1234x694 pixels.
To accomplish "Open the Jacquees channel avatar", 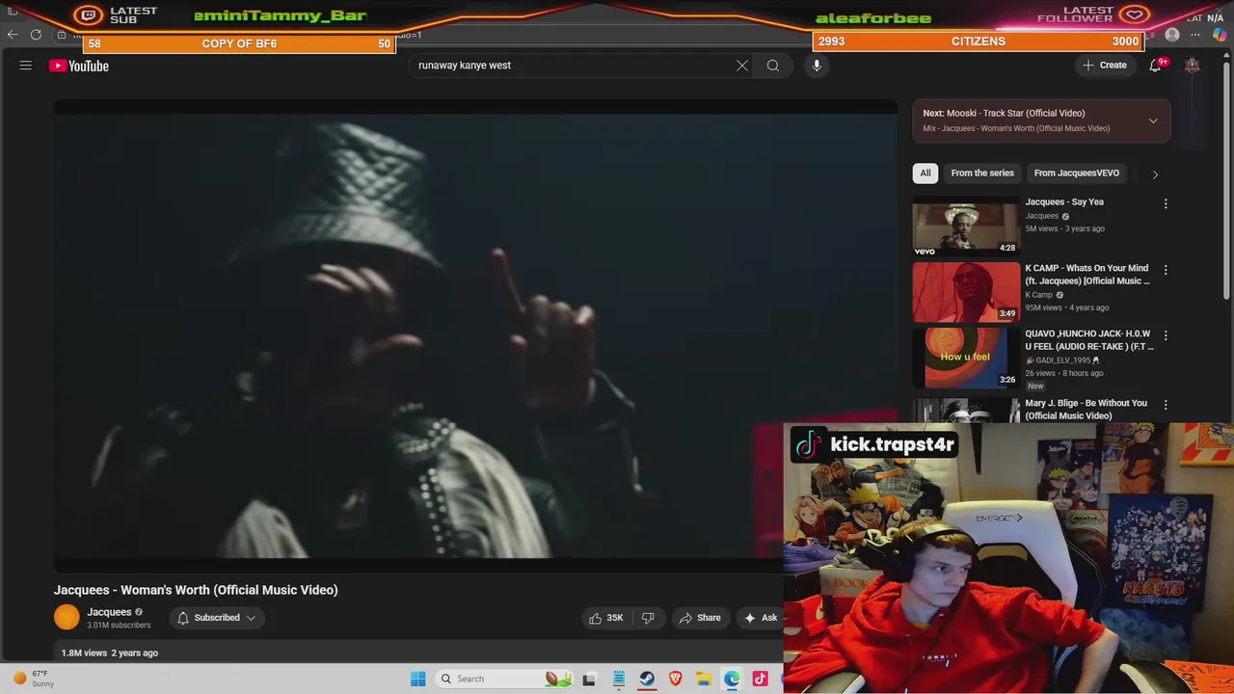I will 67,617.
